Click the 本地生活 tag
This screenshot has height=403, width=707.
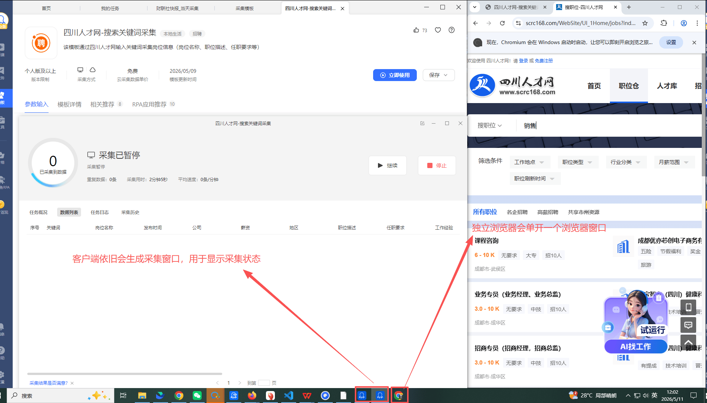tap(173, 34)
